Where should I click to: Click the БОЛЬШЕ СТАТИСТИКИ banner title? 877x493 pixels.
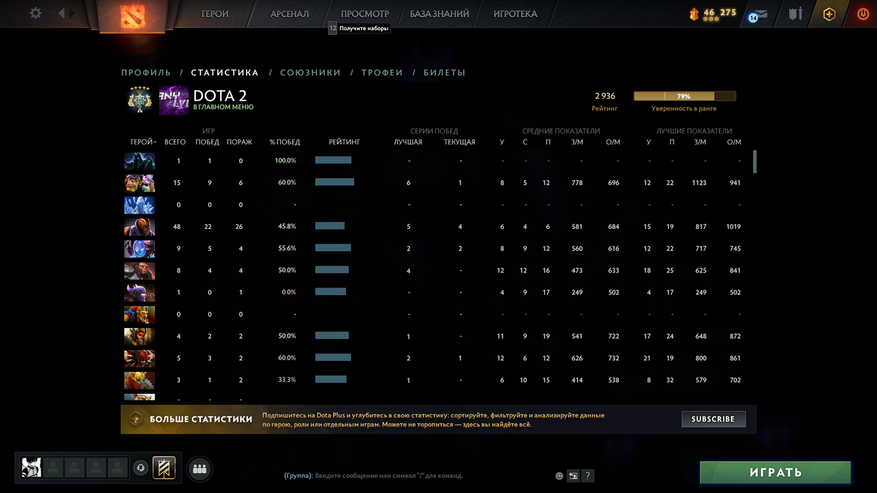click(x=201, y=419)
